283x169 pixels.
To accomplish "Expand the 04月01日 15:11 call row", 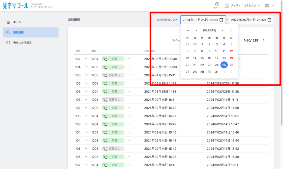I will click(129, 75).
